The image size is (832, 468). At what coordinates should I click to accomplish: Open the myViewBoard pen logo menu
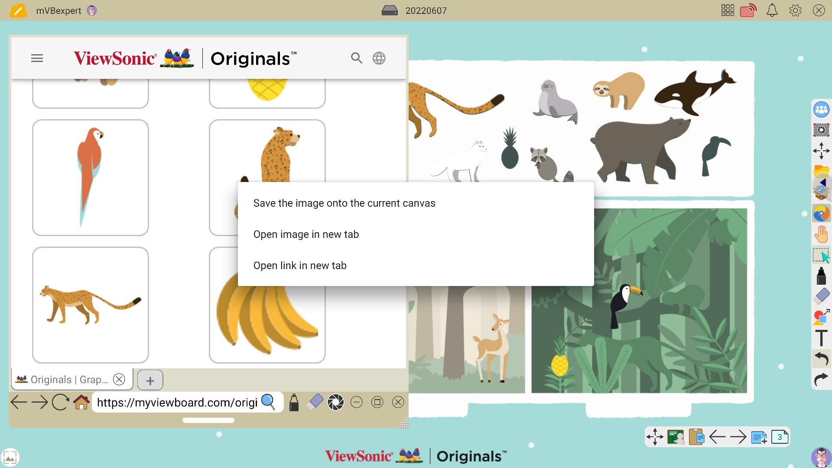[x=18, y=10]
